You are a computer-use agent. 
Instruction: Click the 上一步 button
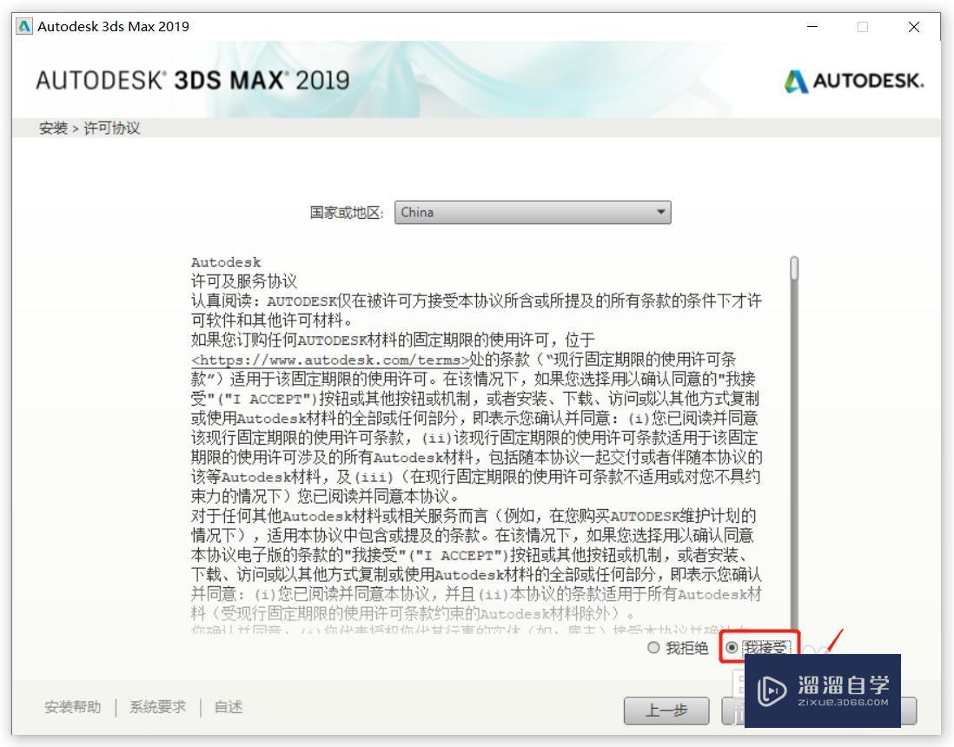click(x=666, y=711)
